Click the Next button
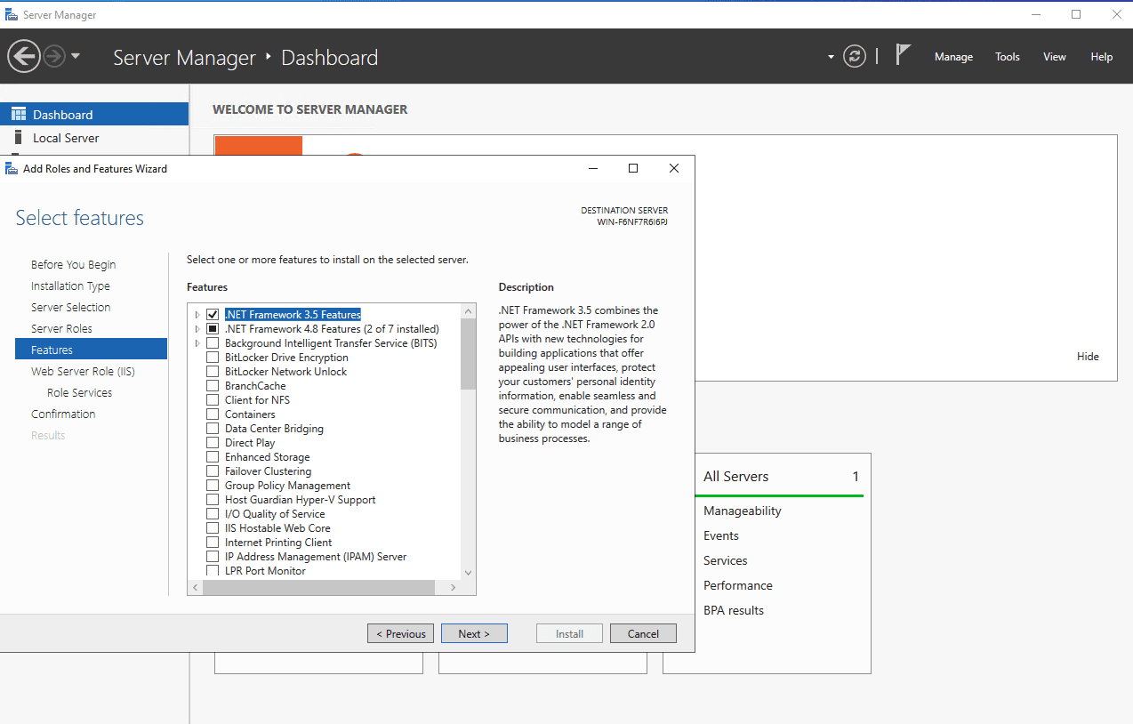 [x=474, y=634]
